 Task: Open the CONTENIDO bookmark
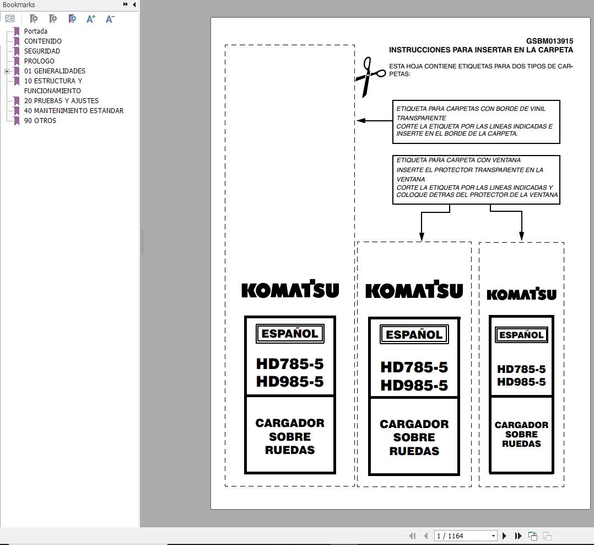tap(43, 41)
